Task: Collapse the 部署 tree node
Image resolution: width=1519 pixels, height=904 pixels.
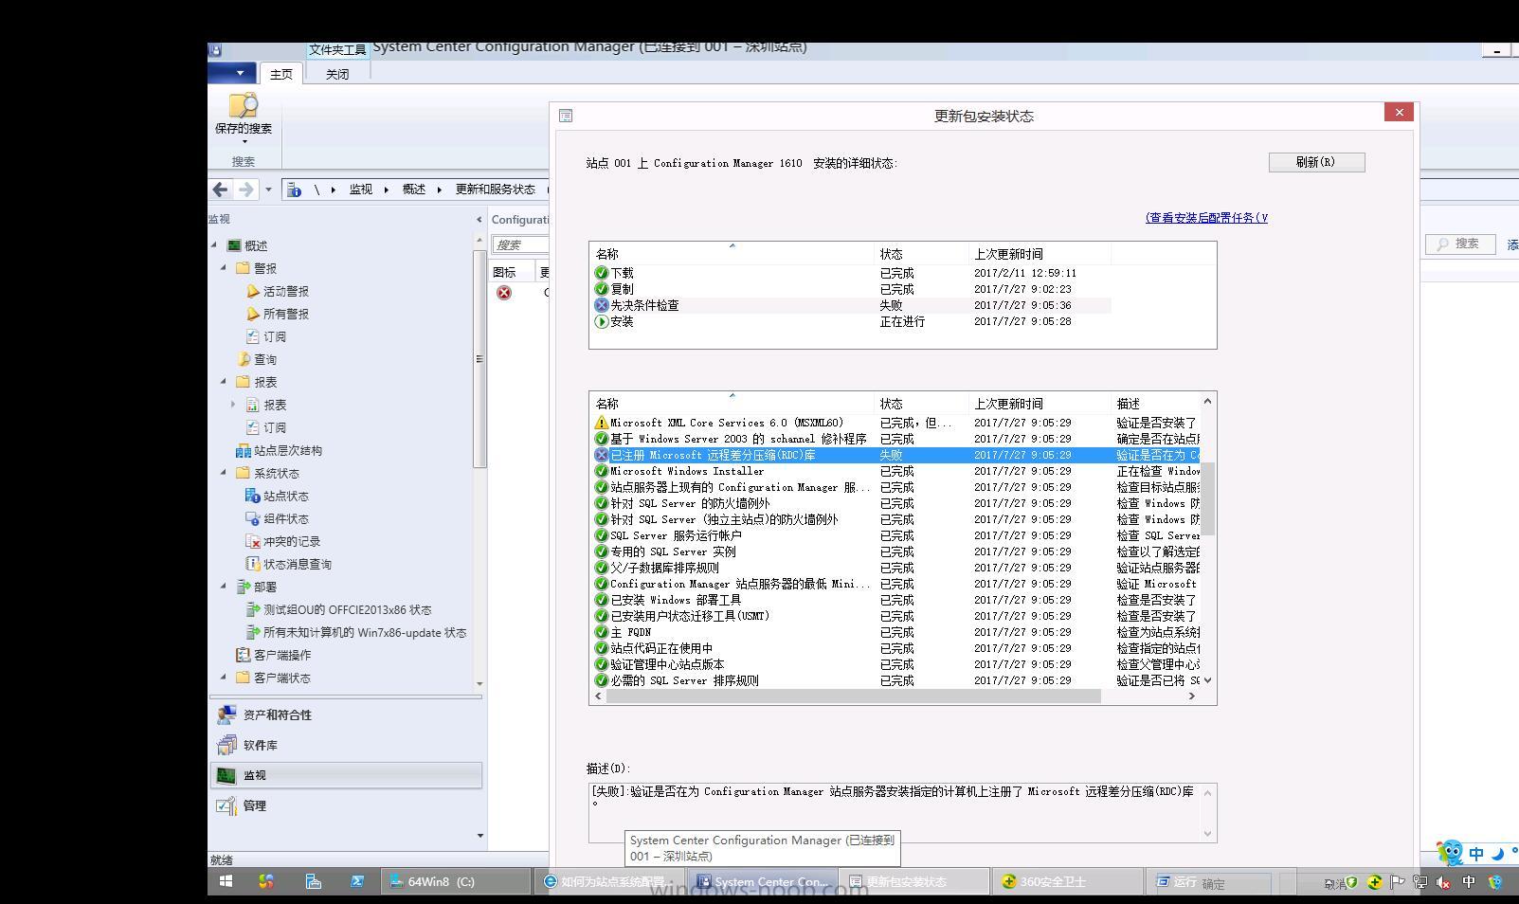Action: pyautogui.click(x=224, y=586)
